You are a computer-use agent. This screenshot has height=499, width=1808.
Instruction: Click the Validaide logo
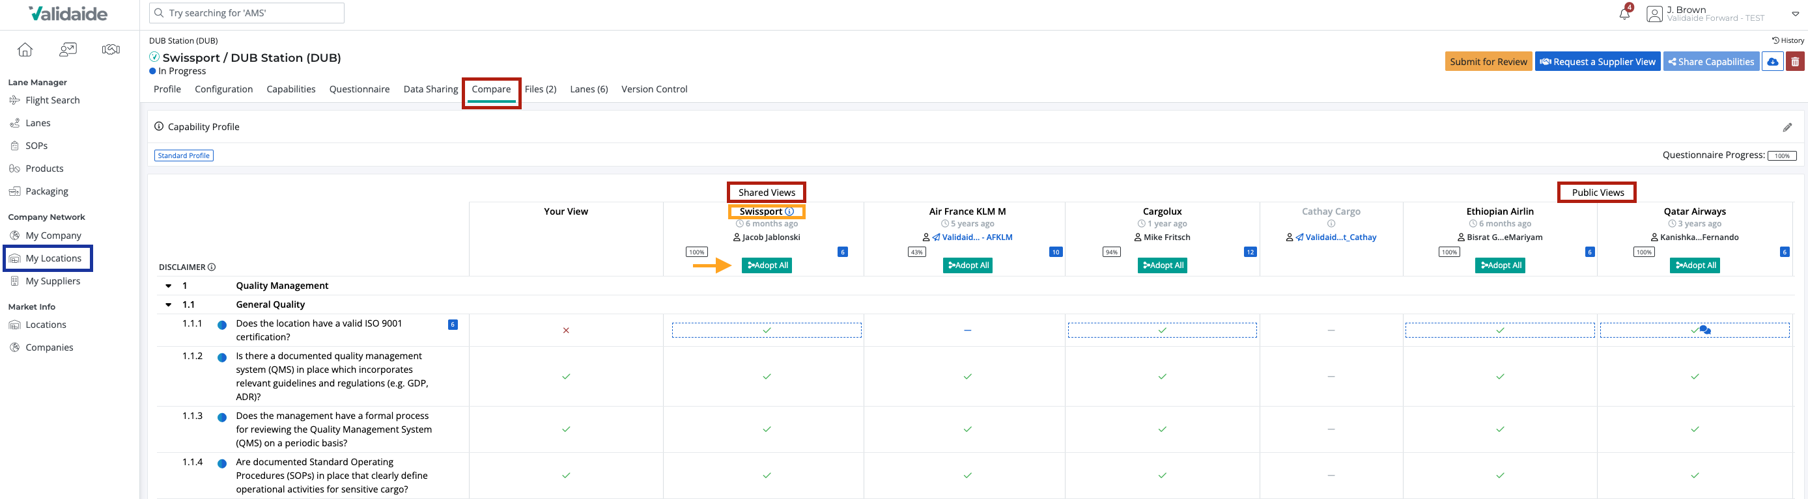pyautogui.click(x=68, y=13)
